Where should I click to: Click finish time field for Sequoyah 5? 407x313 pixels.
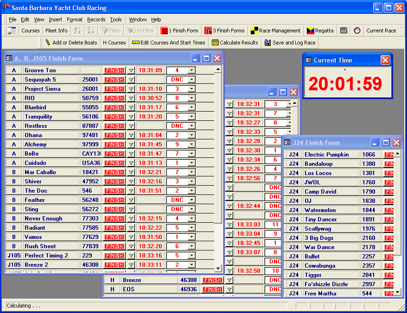click(x=150, y=80)
